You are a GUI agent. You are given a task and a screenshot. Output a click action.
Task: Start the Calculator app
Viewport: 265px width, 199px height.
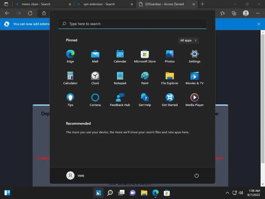pos(70,78)
